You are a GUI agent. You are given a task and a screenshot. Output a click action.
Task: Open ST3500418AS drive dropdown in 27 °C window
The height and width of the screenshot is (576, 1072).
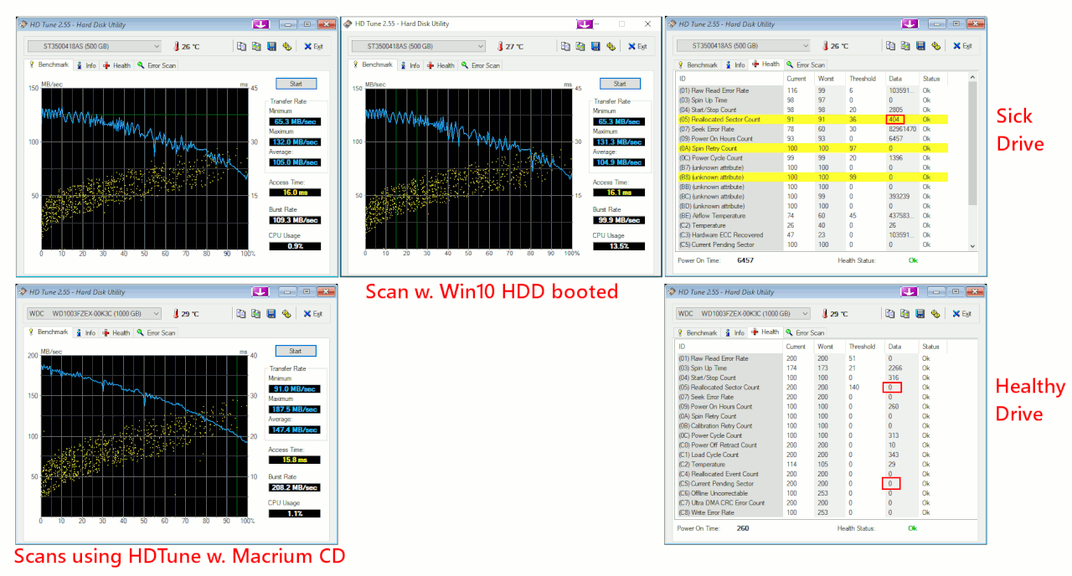[x=419, y=46]
